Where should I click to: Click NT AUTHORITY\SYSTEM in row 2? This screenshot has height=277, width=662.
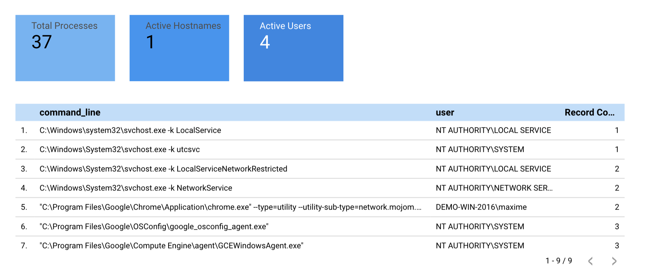point(480,150)
